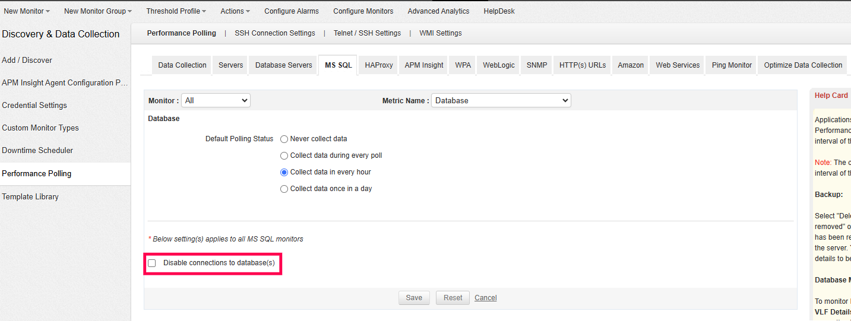Click the Cancel link
Viewport: 851px width, 321px height.
(485, 298)
